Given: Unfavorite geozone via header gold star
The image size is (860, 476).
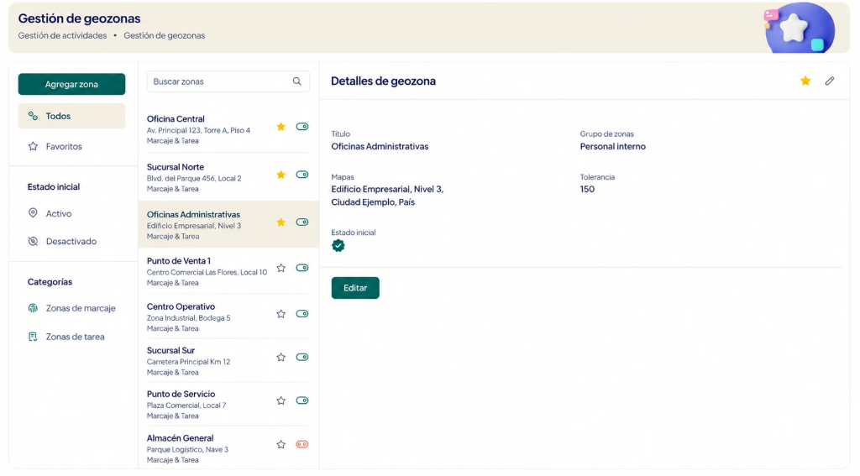Looking at the screenshot, I should coord(805,81).
